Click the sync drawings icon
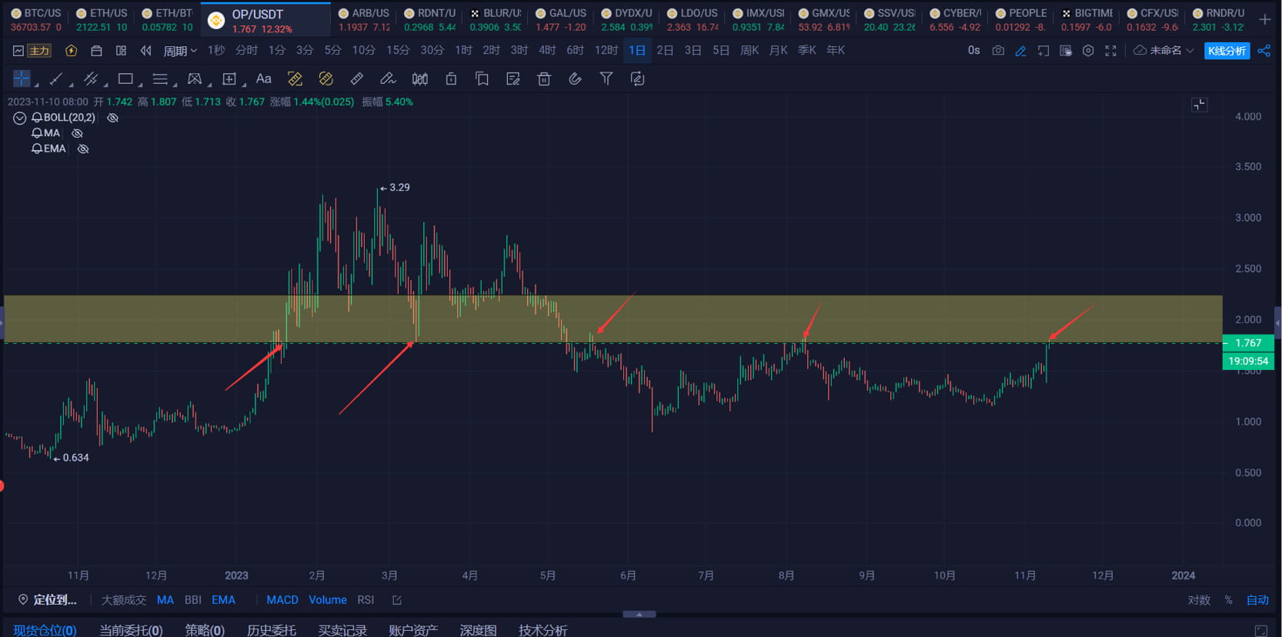This screenshot has height=637, width=1282. pyautogui.click(x=637, y=78)
